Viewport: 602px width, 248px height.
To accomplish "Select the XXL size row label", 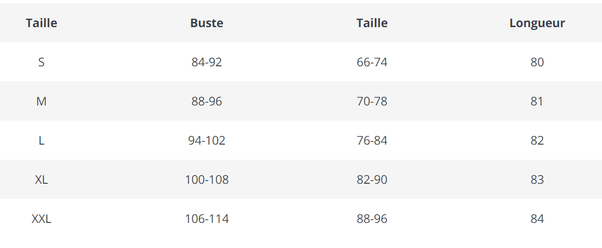I will 41,219.
